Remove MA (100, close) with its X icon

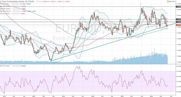point(19,9)
